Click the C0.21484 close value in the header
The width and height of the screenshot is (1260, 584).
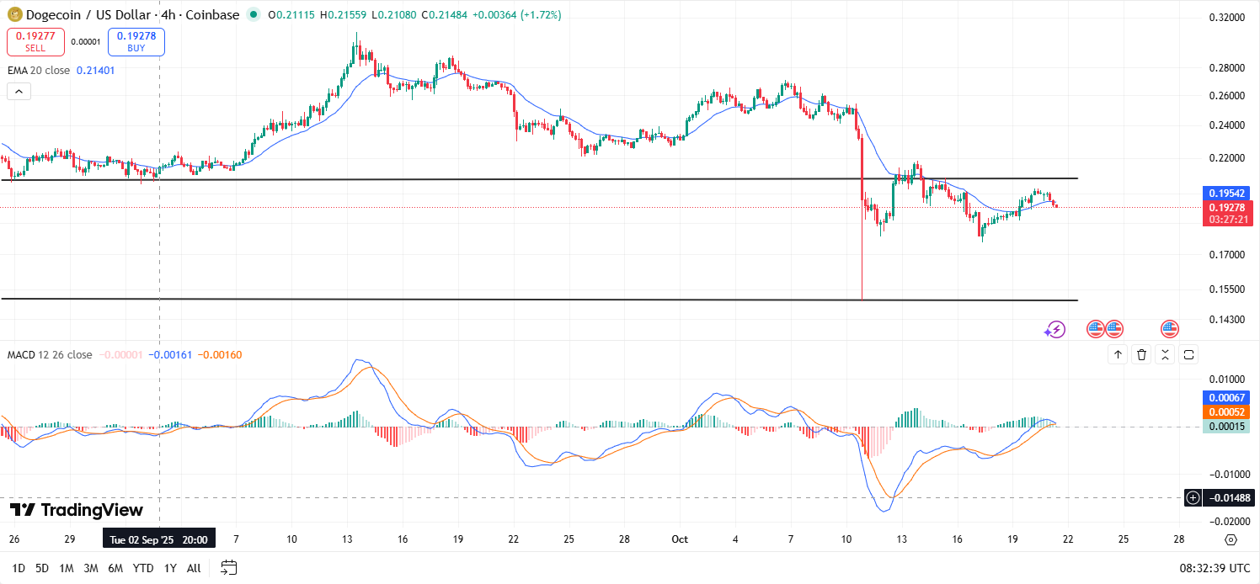pos(443,15)
